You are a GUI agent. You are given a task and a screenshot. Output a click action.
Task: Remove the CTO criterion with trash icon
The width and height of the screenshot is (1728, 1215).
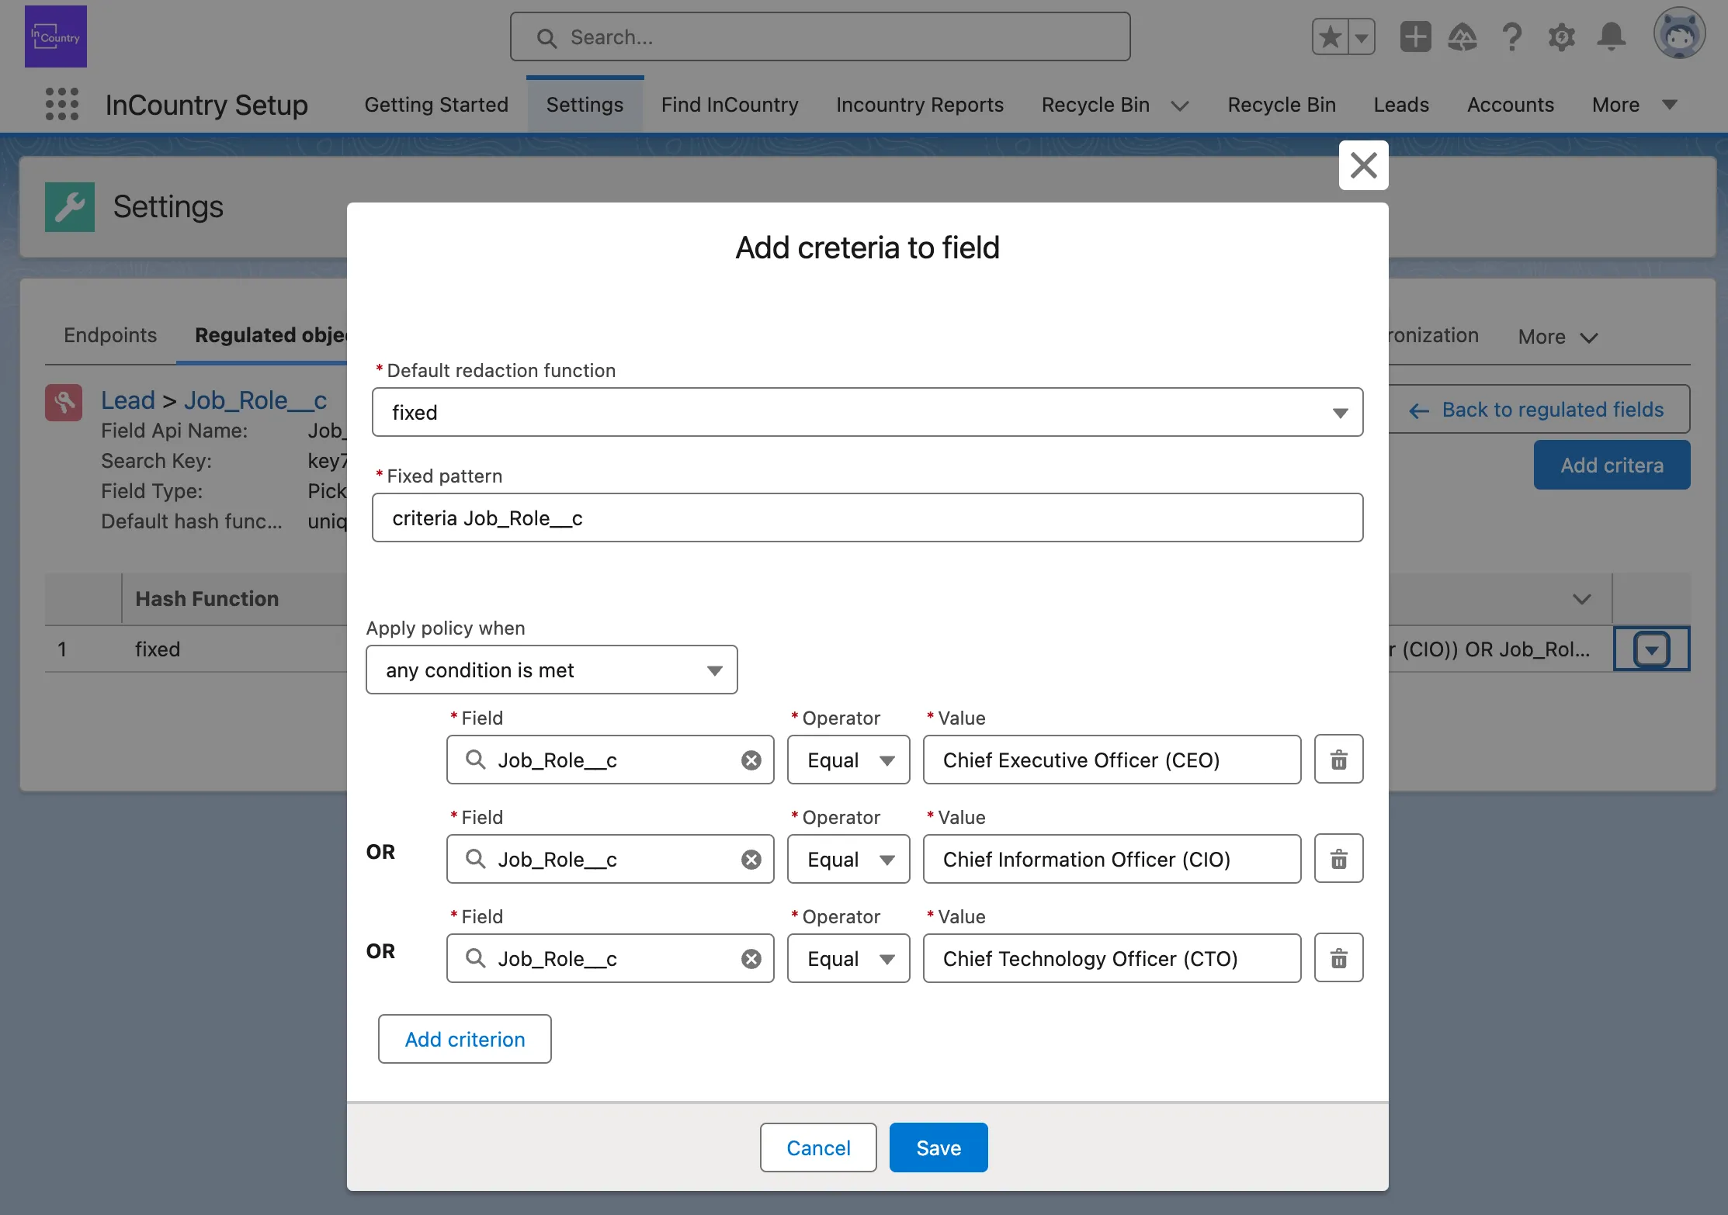(x=1338, y=958)
